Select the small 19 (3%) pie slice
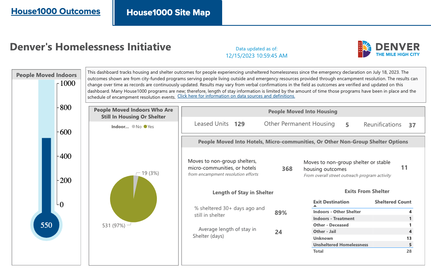The width and height of the screenshot is (431, 268). (135, 180)
